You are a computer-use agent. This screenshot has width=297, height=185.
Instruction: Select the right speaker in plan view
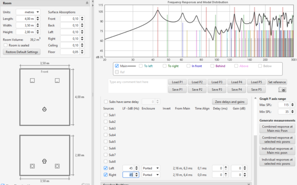[x=57, y=81]
